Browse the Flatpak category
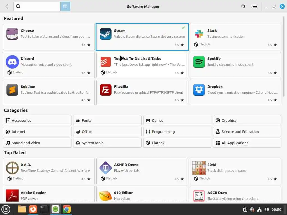The height and width of the screenshot is (215, 287). click(177, 143)
